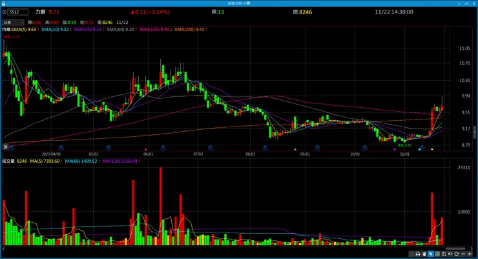The width and height of the screenshot is (478, 259).
Task: Click the SMA(10) 9.32 indicator label
Action: point(55,30)
